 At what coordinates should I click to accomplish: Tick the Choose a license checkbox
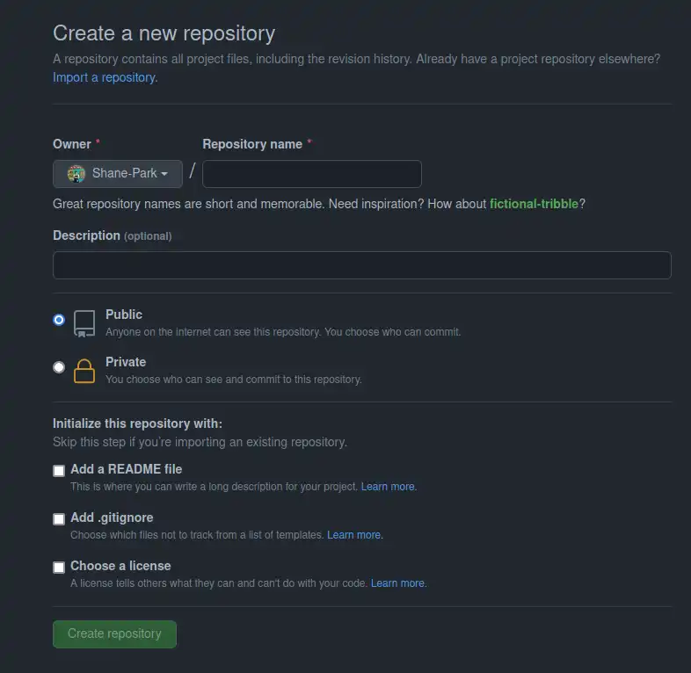click(59, 568)
